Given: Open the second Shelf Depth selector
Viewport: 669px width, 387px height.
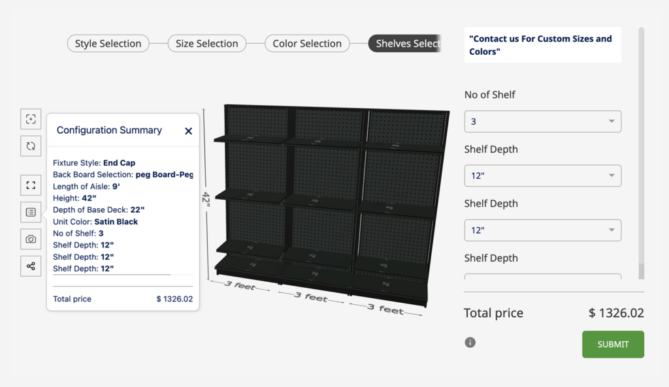Looking at the screenshot, I should coord(542,230).
